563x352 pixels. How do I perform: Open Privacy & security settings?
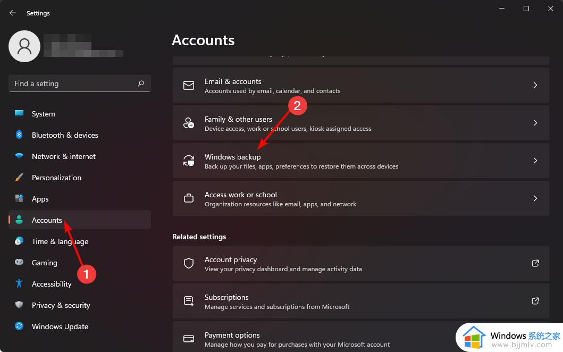tap(80, 305)
